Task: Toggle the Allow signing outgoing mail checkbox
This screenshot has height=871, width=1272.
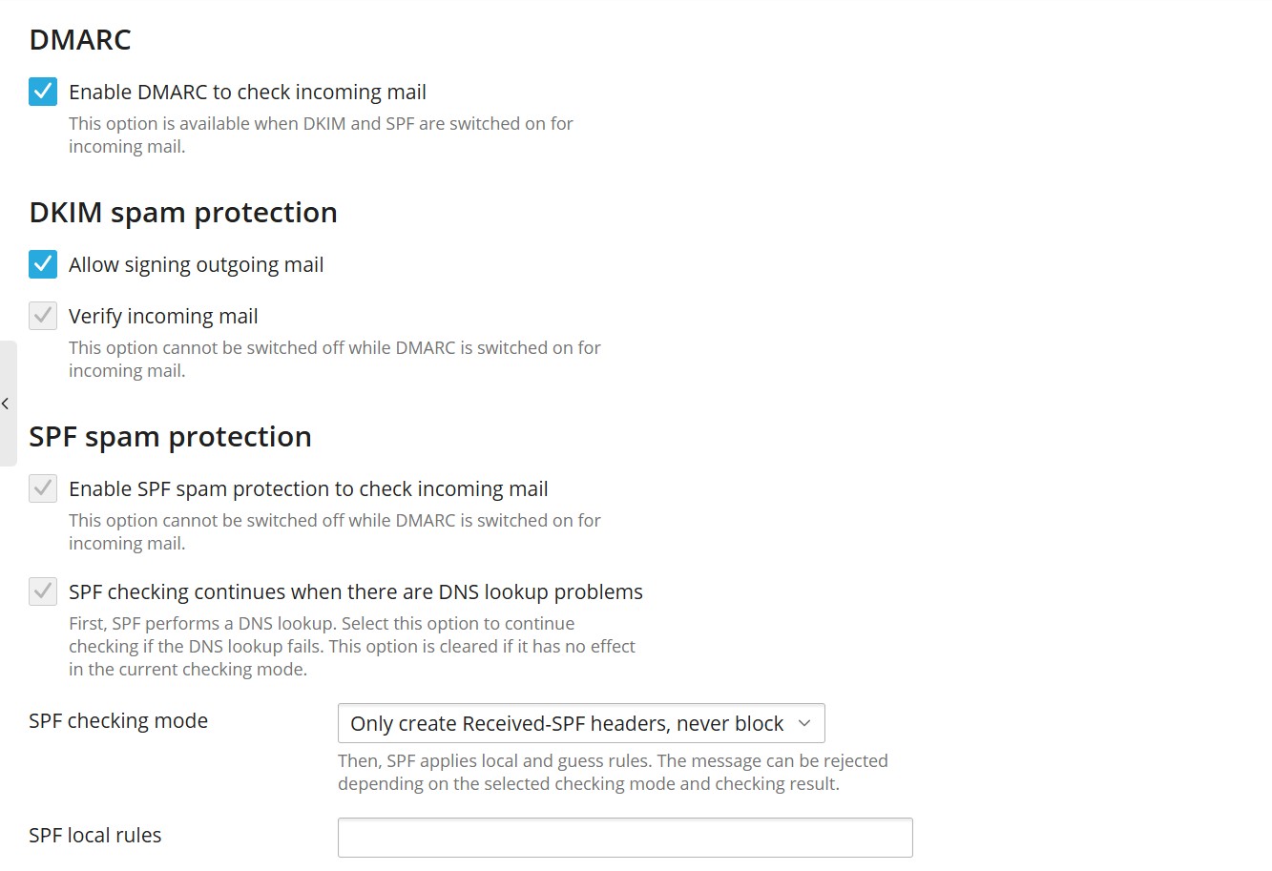Action: click(x=43, y=264)
